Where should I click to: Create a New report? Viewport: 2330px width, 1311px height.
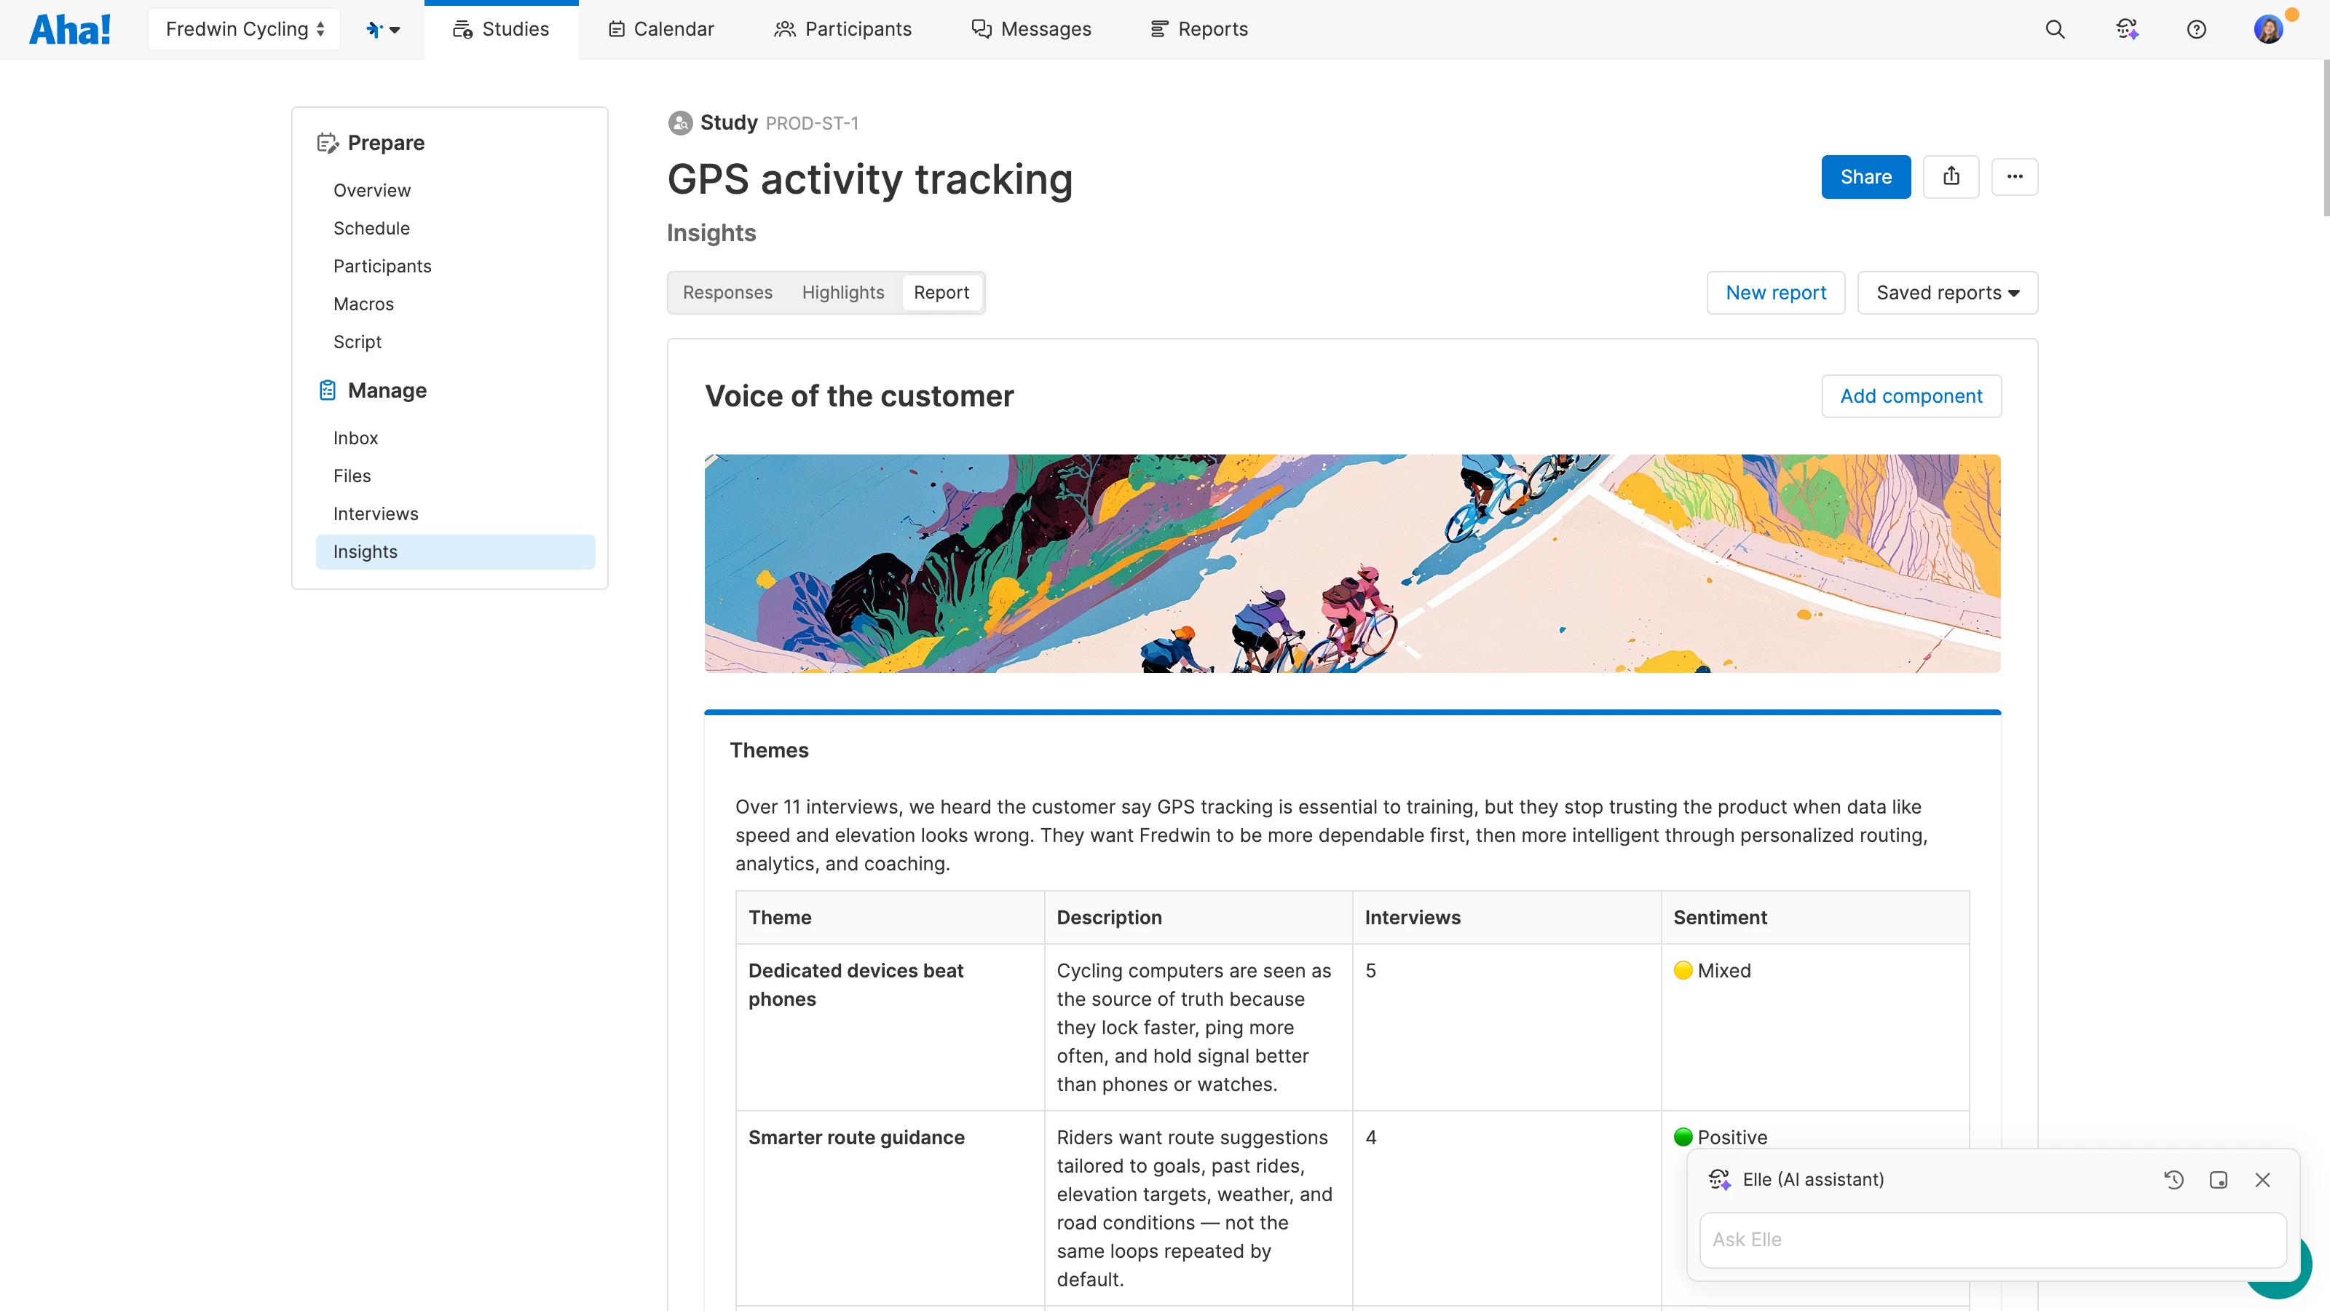coord(1776,292)
